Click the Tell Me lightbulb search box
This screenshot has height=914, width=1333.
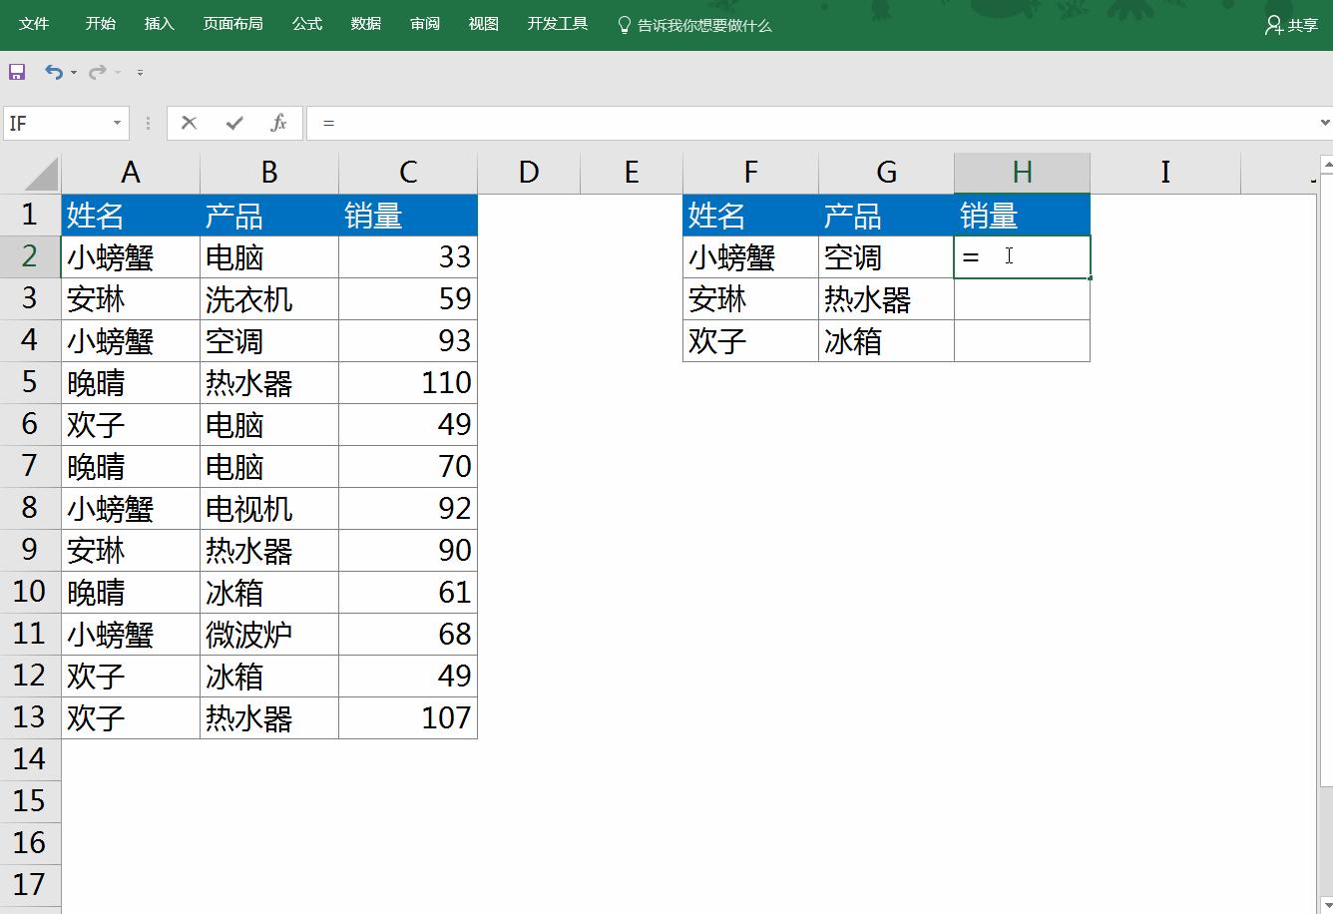[x=693, y=24]
